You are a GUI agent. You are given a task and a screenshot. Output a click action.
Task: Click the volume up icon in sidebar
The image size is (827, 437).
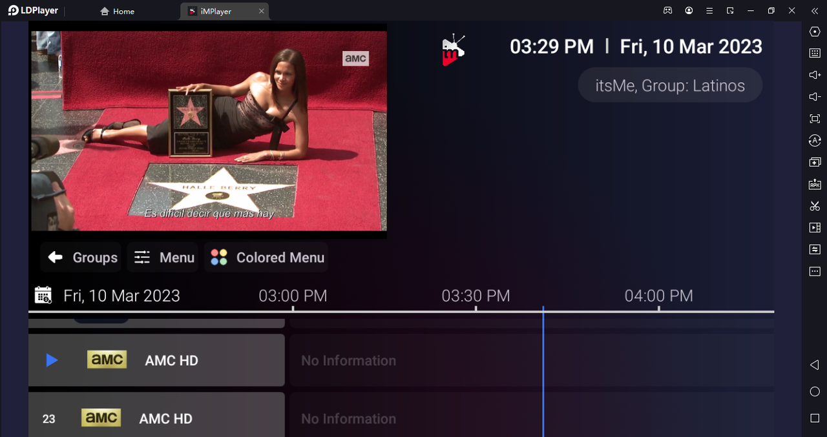(815, 75)
